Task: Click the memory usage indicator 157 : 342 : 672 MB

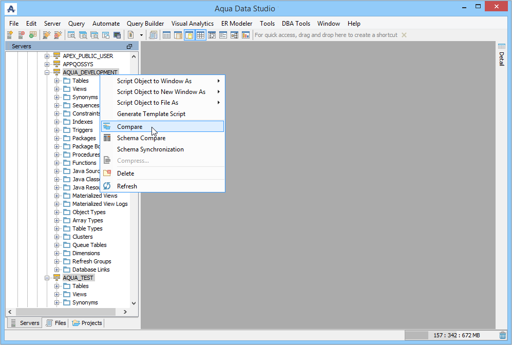Action: (457, 335)
